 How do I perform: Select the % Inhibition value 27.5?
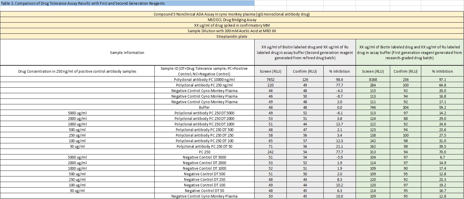(442, 135)
